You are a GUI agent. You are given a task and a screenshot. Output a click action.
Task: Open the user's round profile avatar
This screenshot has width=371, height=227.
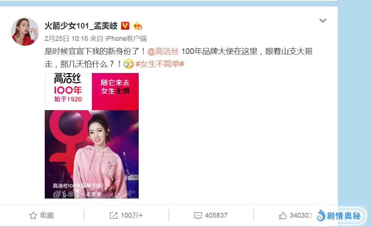pyautogui.click(x=25, y=31)
